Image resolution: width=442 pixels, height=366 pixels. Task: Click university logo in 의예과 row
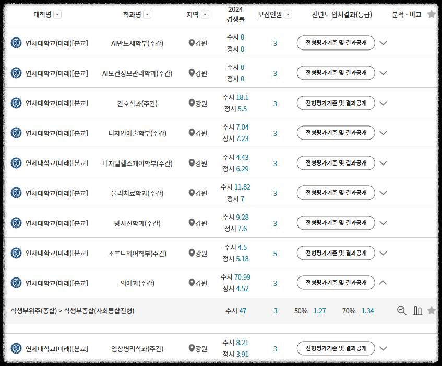pos(16,283)
